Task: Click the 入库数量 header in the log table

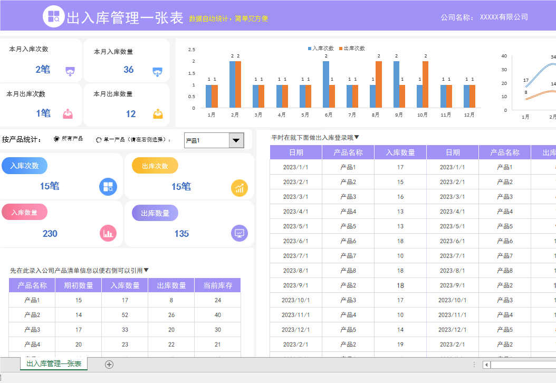Action: 400,152
